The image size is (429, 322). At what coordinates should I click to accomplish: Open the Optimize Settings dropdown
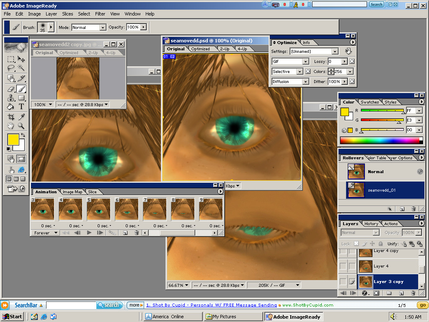click(x=335, y=52)
